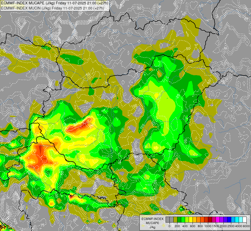Select the cyan legend swatch before 4000

point(237,220)
